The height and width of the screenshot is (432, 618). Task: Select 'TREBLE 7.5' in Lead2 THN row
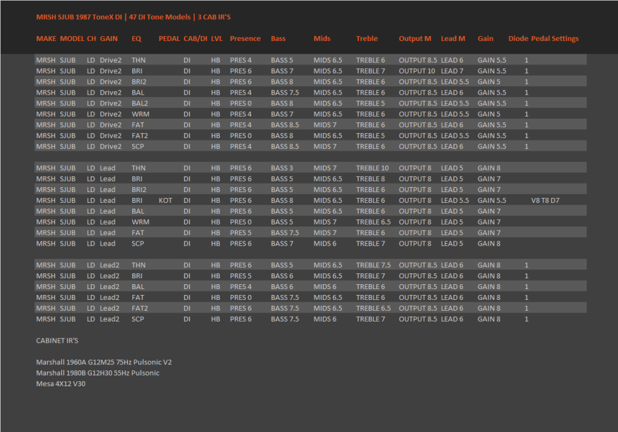(x=374, y=265)
